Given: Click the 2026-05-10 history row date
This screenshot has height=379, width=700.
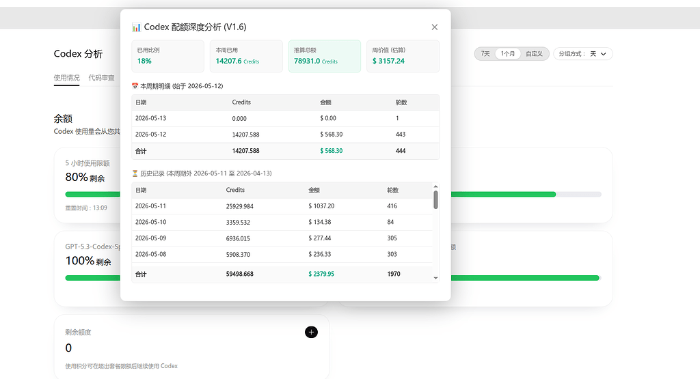Looking at the screenshot, I should coord(150,222).
